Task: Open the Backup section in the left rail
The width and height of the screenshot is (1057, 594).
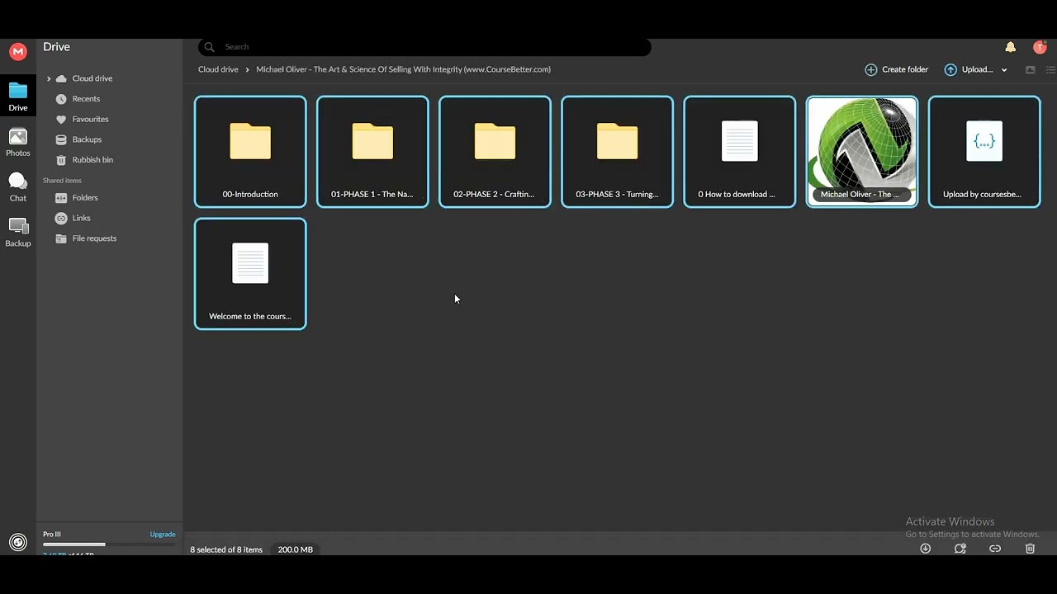Action: [x=18, y=233]
